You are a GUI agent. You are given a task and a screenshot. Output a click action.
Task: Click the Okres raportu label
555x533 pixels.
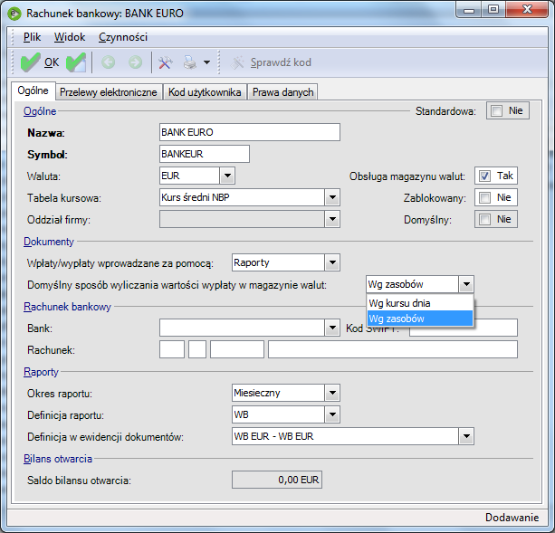pos(60,394)
